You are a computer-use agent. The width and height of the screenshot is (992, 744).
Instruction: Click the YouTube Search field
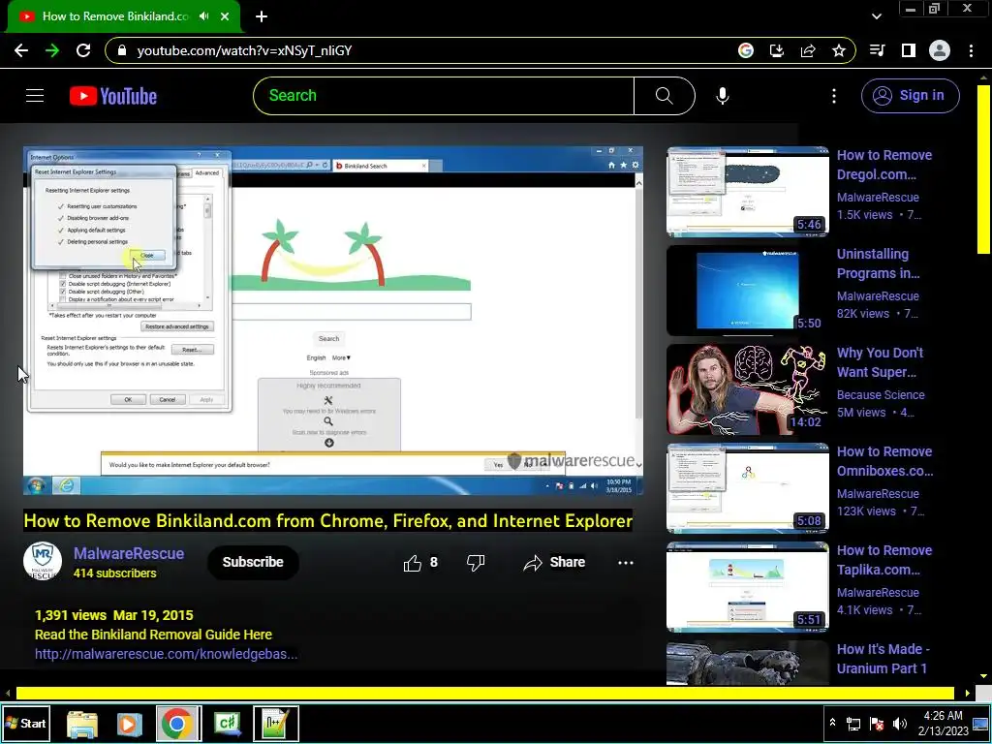point(444,96)
